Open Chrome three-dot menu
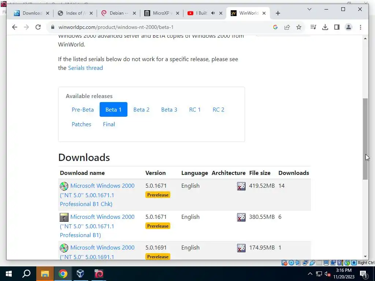Screen dimensions: 375x281 pyautogui.click(x=360, y=27)
